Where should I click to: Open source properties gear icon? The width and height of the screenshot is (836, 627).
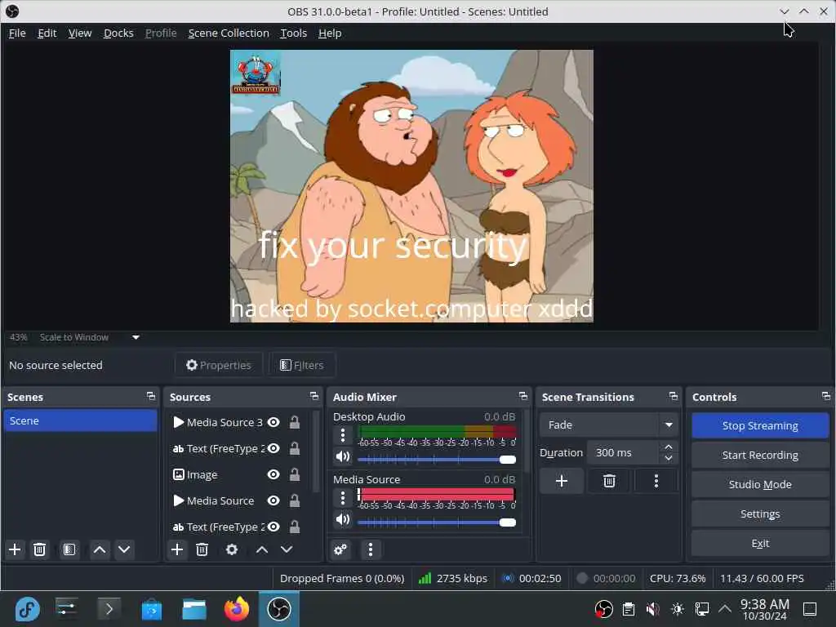click(x=232, y=549)
